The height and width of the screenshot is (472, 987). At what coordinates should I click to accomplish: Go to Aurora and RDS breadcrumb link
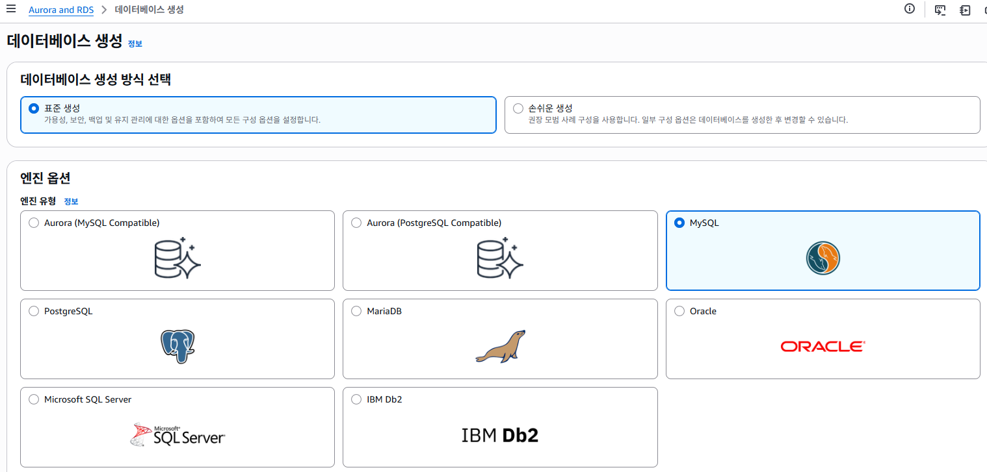61,10
